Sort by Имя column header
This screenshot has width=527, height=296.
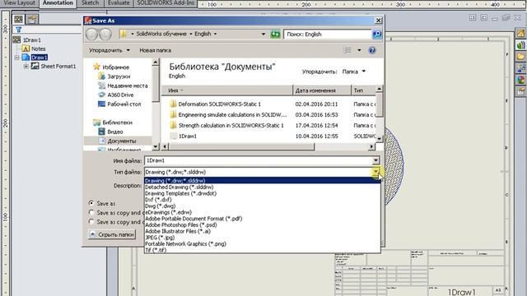pyautogui.click(x=227, y=90)
